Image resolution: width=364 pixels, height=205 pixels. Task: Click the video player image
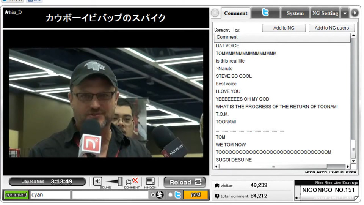click(106, 102)
